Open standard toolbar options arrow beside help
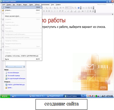The width and height of the screenshot is (114, 110). (x=81, y=8)
